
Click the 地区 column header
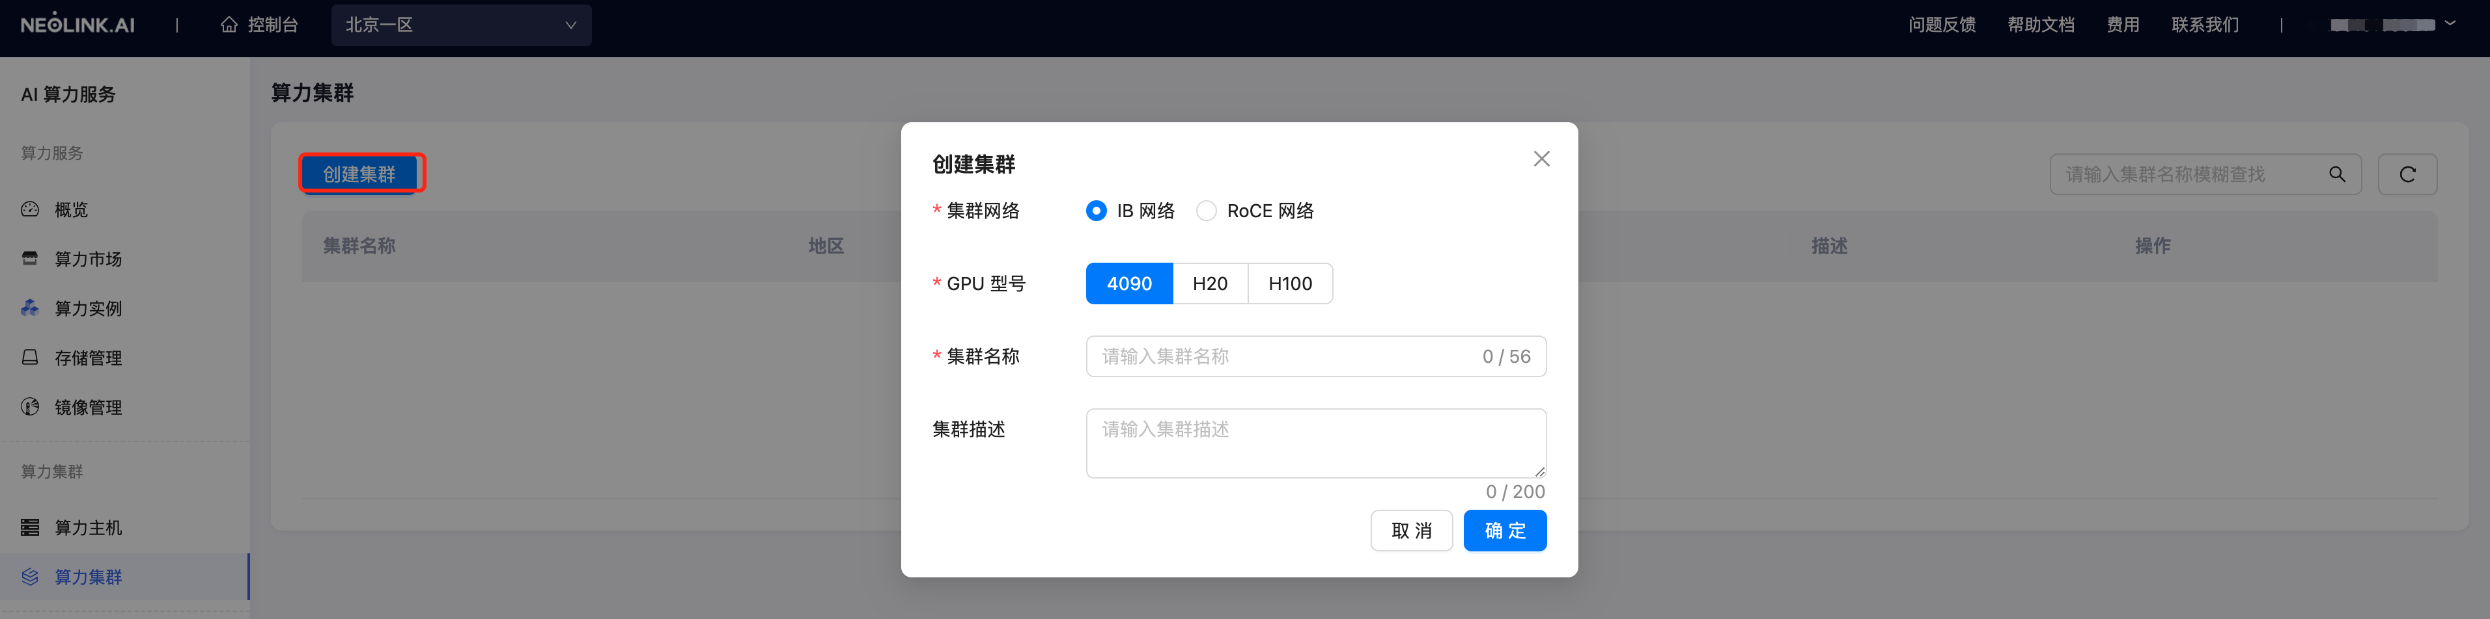(x=826, y=246)
